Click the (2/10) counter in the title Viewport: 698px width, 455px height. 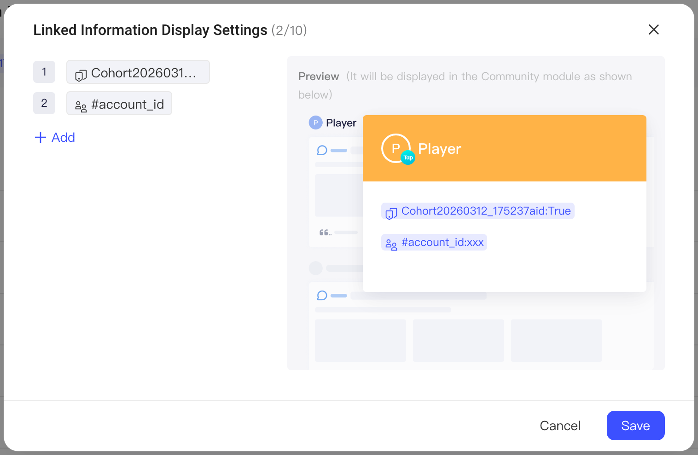289,30
